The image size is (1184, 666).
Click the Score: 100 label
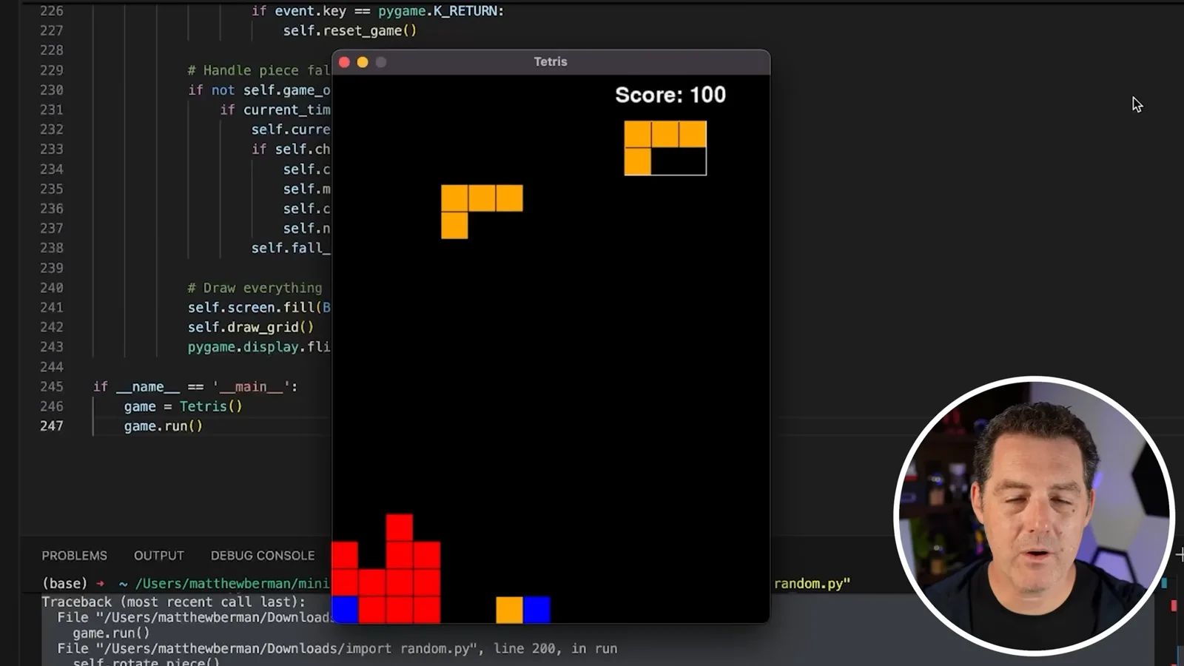coord(670,95)
